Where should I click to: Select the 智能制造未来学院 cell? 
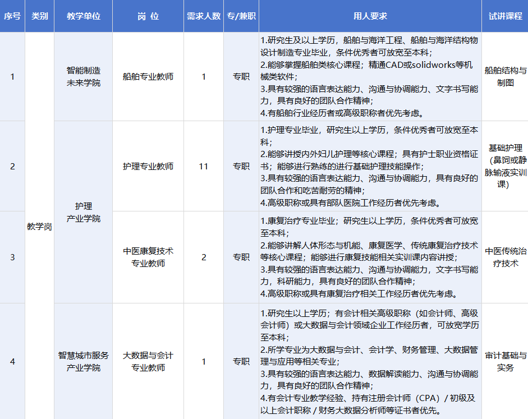pyautogui.click(x=83, y=77)
